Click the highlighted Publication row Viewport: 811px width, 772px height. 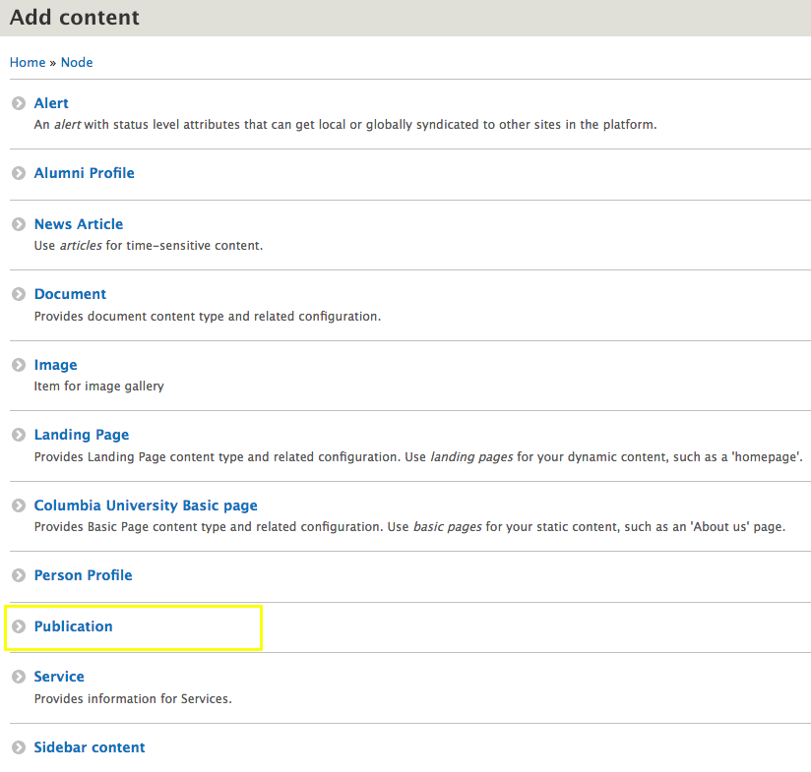[x=133, y=625]
